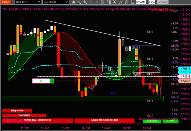Click the DS1 pivot label
Image resolution: width=191 pixels, height=131 pixels.
150,101
